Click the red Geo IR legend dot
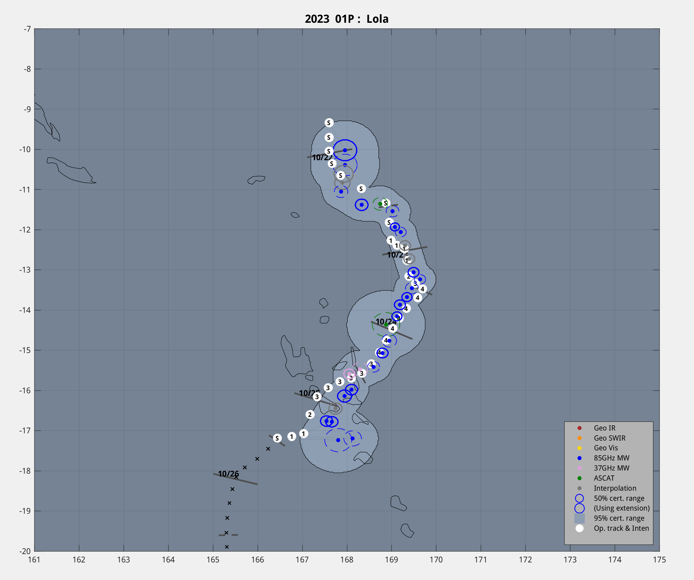 click(x=579, y=428)
